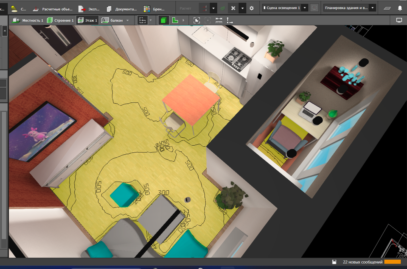Select Строение 1 breadcrumb
407x269 pixels.
pyautogui.click(x=60, y=20)
